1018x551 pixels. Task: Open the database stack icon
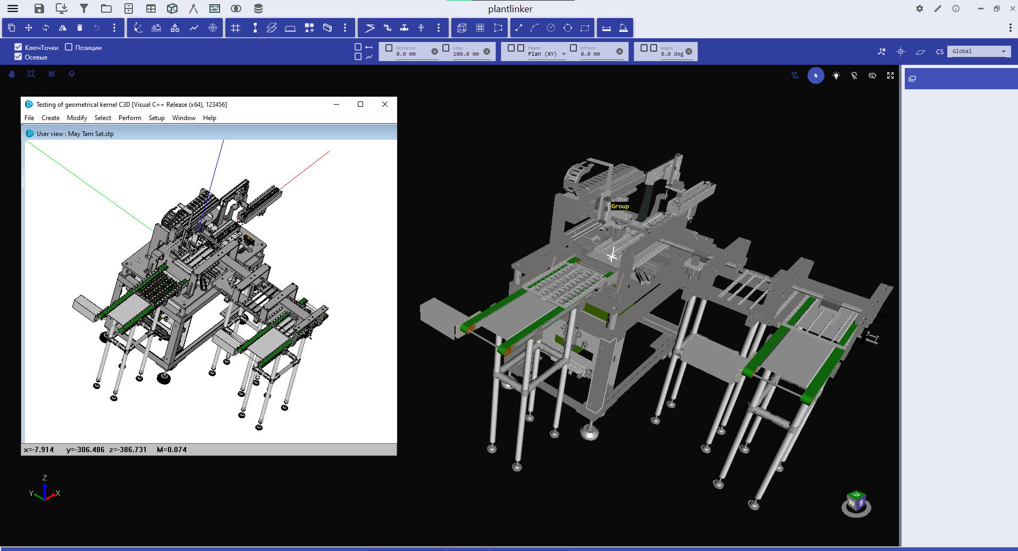(258, 9)
